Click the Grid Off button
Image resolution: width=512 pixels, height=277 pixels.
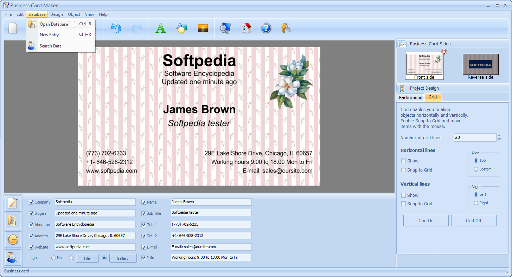(474, 221)
